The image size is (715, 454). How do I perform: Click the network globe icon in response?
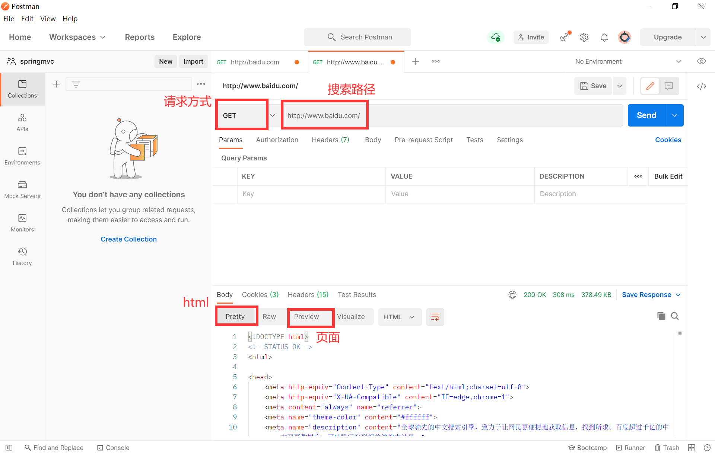(x=512, y=295)
